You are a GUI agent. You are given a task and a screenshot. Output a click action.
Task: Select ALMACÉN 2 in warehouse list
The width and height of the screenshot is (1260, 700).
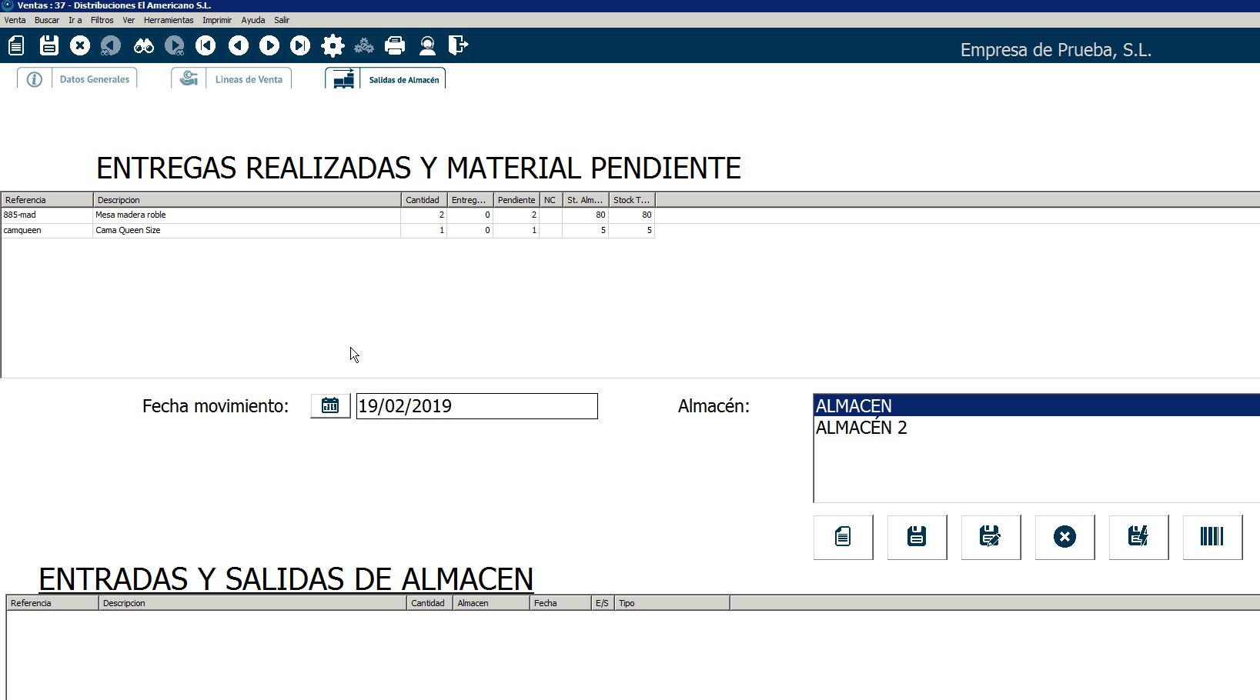coord(861,428)
